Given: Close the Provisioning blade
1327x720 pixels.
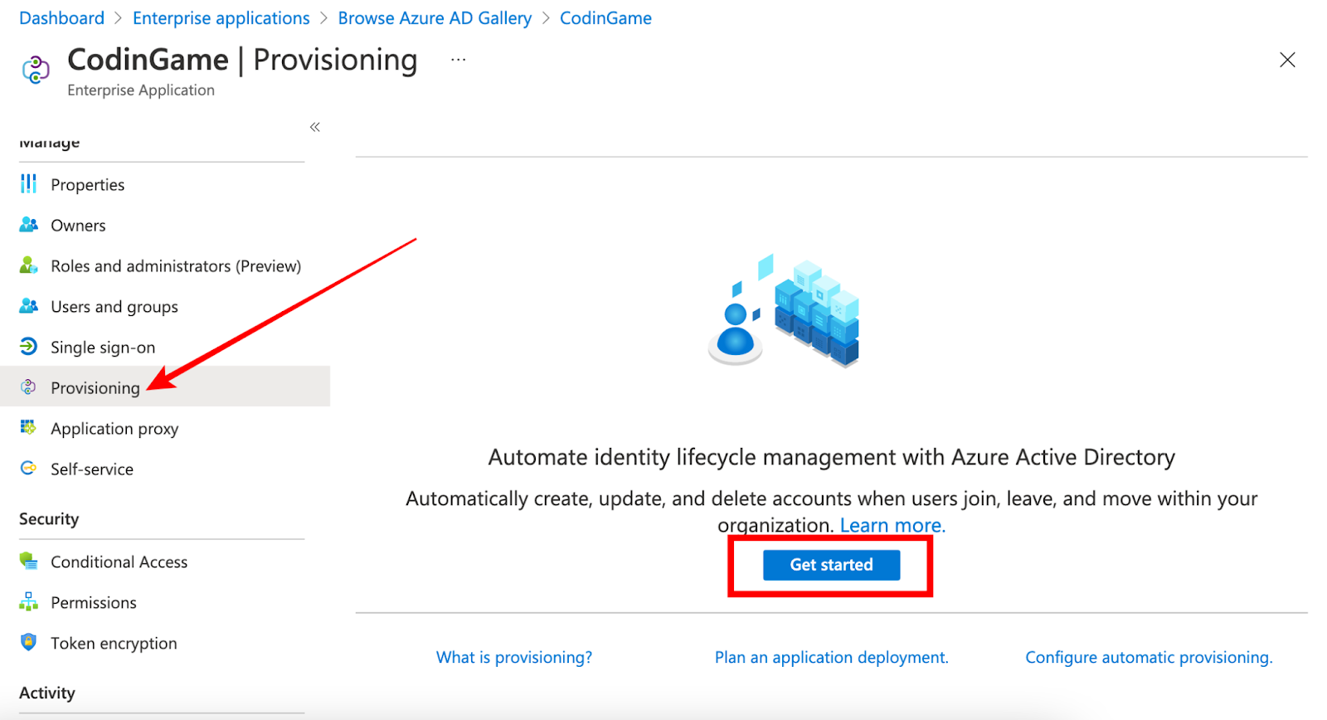Looking at the screenshot, I should (1287, 60).
